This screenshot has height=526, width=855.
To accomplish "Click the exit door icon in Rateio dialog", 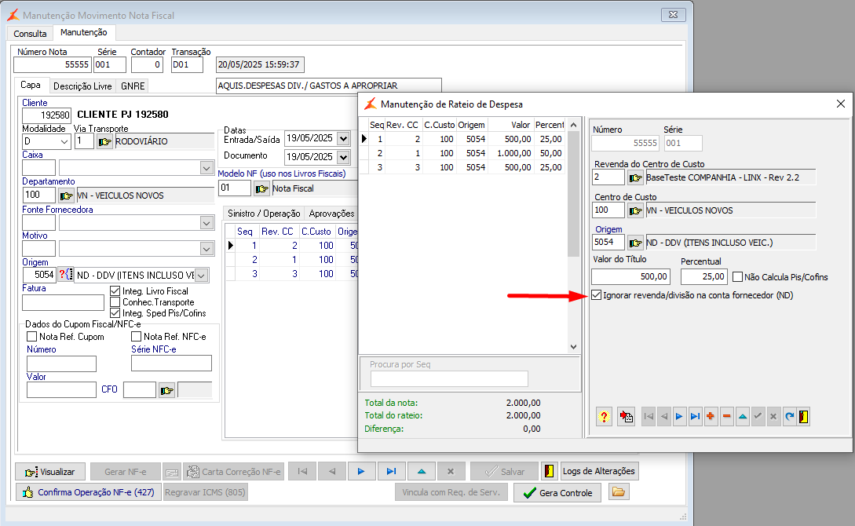I will (803, 417).
